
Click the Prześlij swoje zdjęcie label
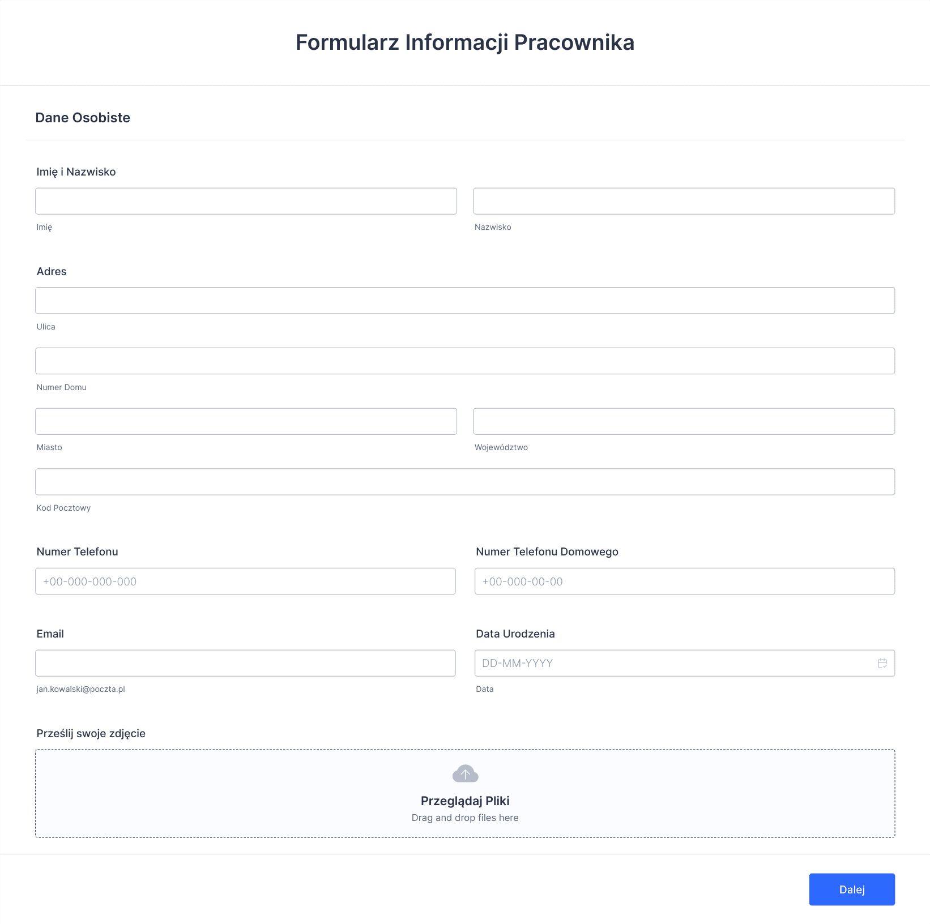tap(91, 733)
